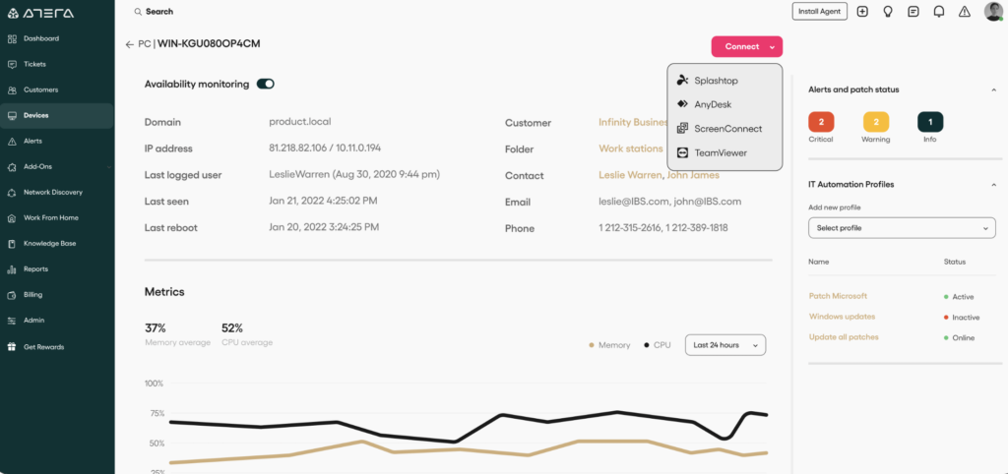Click the Memory legend item

[x=609, y=345]
